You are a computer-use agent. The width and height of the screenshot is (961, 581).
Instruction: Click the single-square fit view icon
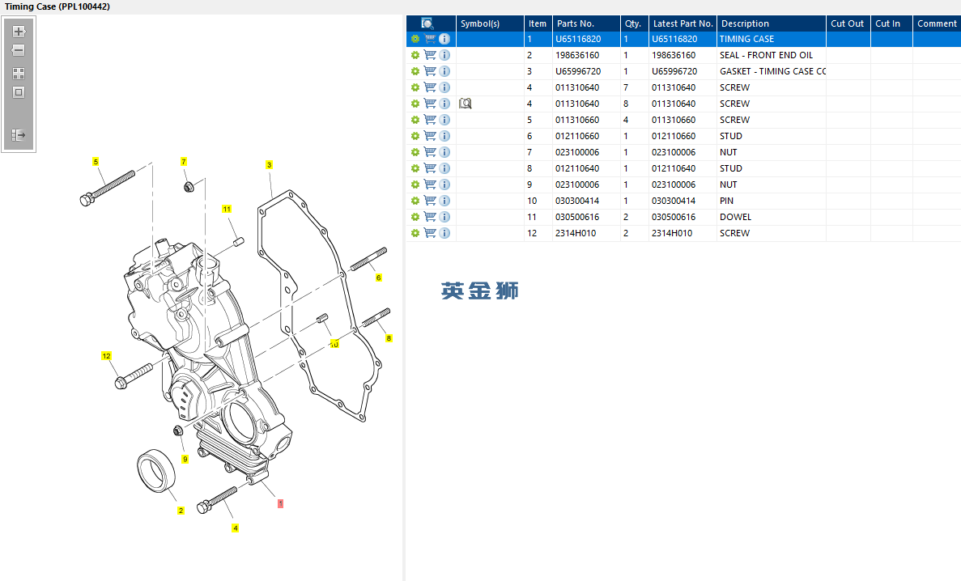coord(19,92)
